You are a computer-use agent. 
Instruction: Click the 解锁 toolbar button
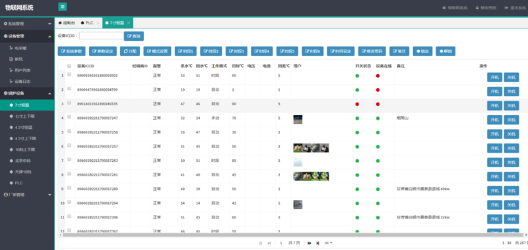[445, 51]
